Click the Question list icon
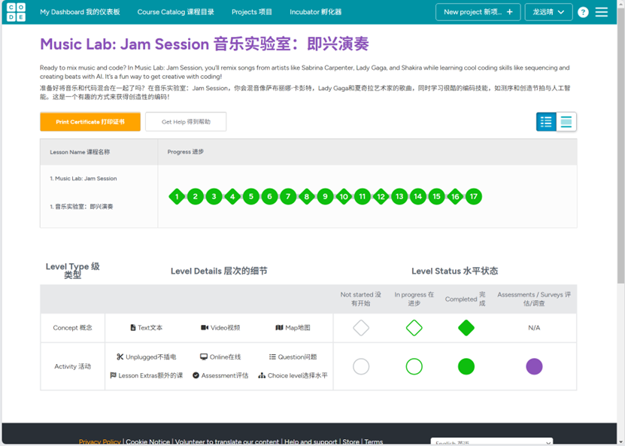 point(272,356)
